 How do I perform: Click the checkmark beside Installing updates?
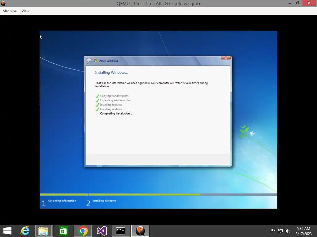click(97, 109)
